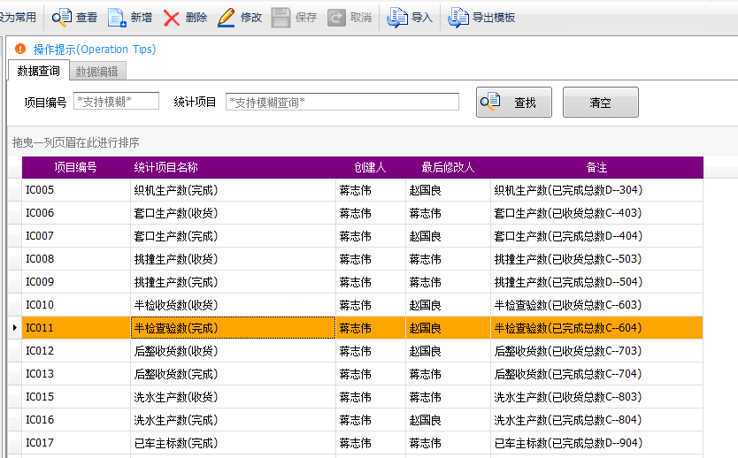Sort by the 创建人 column header

tap(371, 167)
